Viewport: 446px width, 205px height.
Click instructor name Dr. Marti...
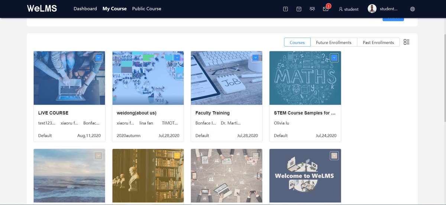231,123
